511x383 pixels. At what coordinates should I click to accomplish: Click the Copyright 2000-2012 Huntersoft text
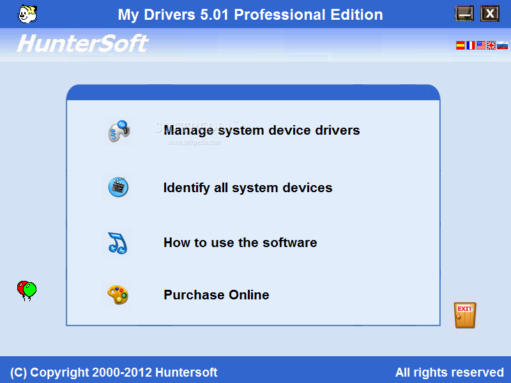coord(114,372)
